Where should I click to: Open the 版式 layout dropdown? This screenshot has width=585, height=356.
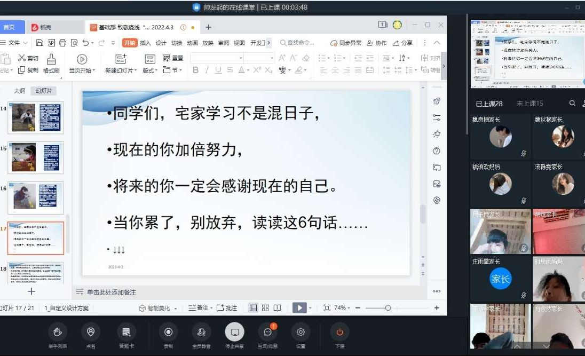click(149, 70)
